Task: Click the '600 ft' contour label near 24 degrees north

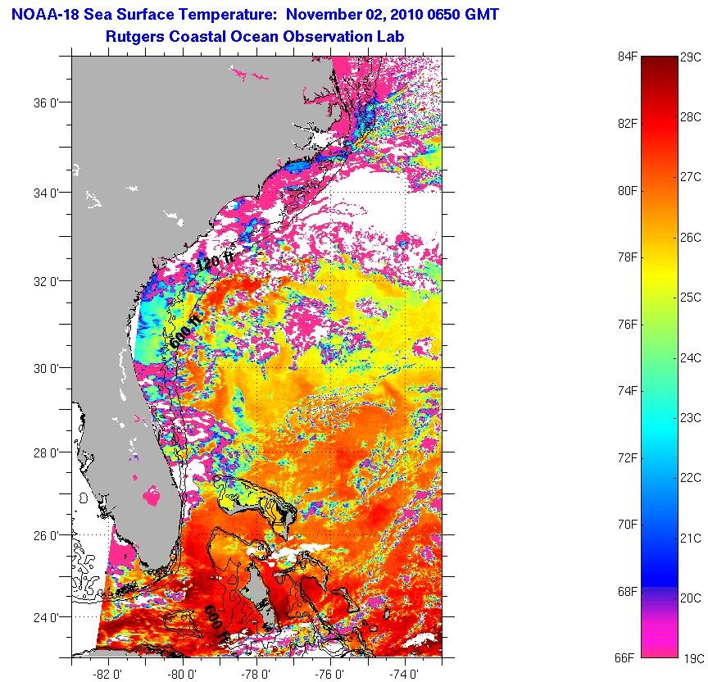Action: (216, 625)
